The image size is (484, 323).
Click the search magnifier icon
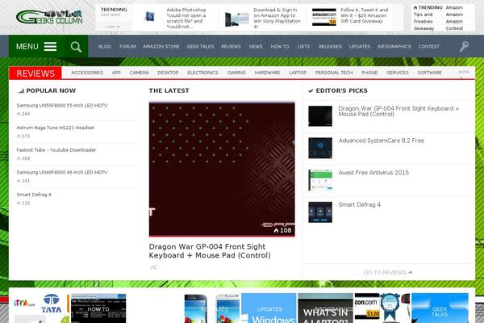point(76,47)
